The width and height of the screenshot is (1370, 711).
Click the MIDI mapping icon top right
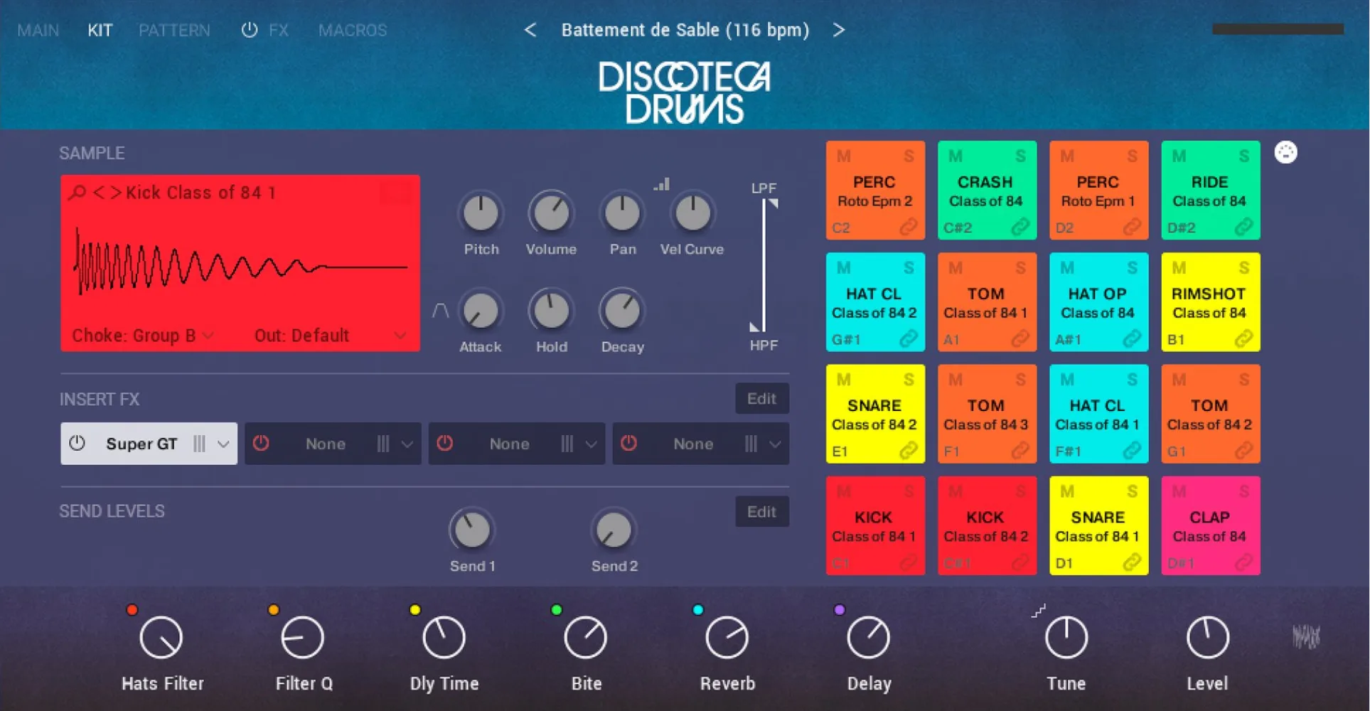tap(1287, 151)
